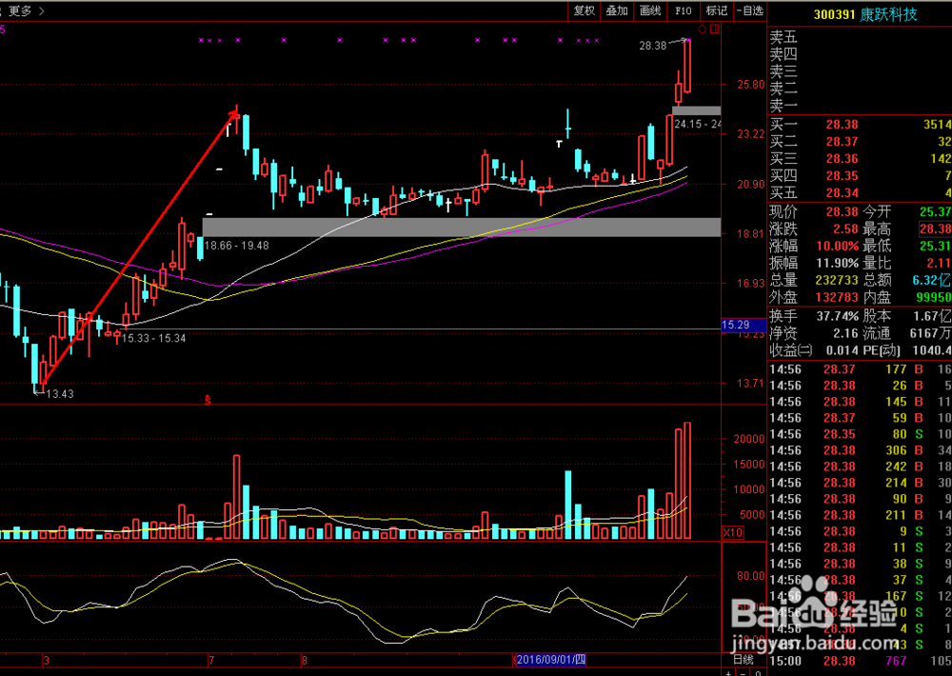Click the 15.33 - 15.34 gap label

(x=153, y=338)
